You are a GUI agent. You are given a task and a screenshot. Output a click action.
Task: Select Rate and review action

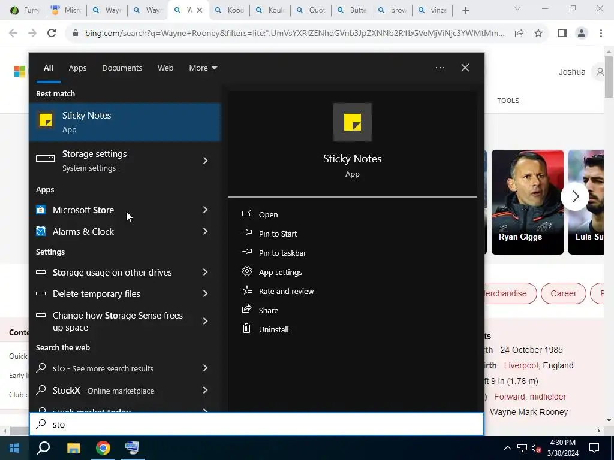(x=286, y=291)
